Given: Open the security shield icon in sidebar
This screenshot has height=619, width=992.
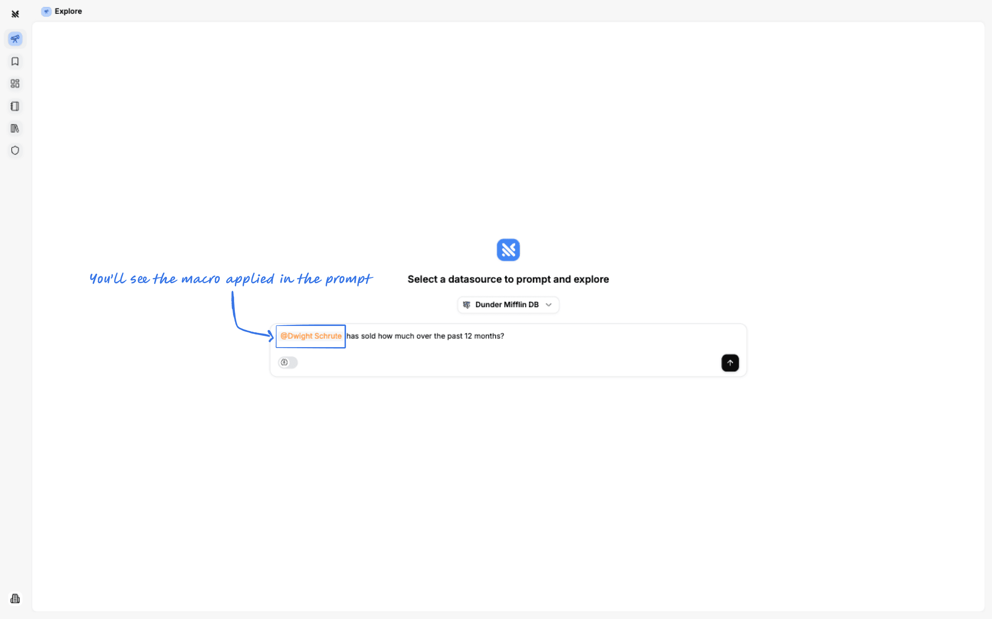Looking at the screenshot, I should [15, 150].
